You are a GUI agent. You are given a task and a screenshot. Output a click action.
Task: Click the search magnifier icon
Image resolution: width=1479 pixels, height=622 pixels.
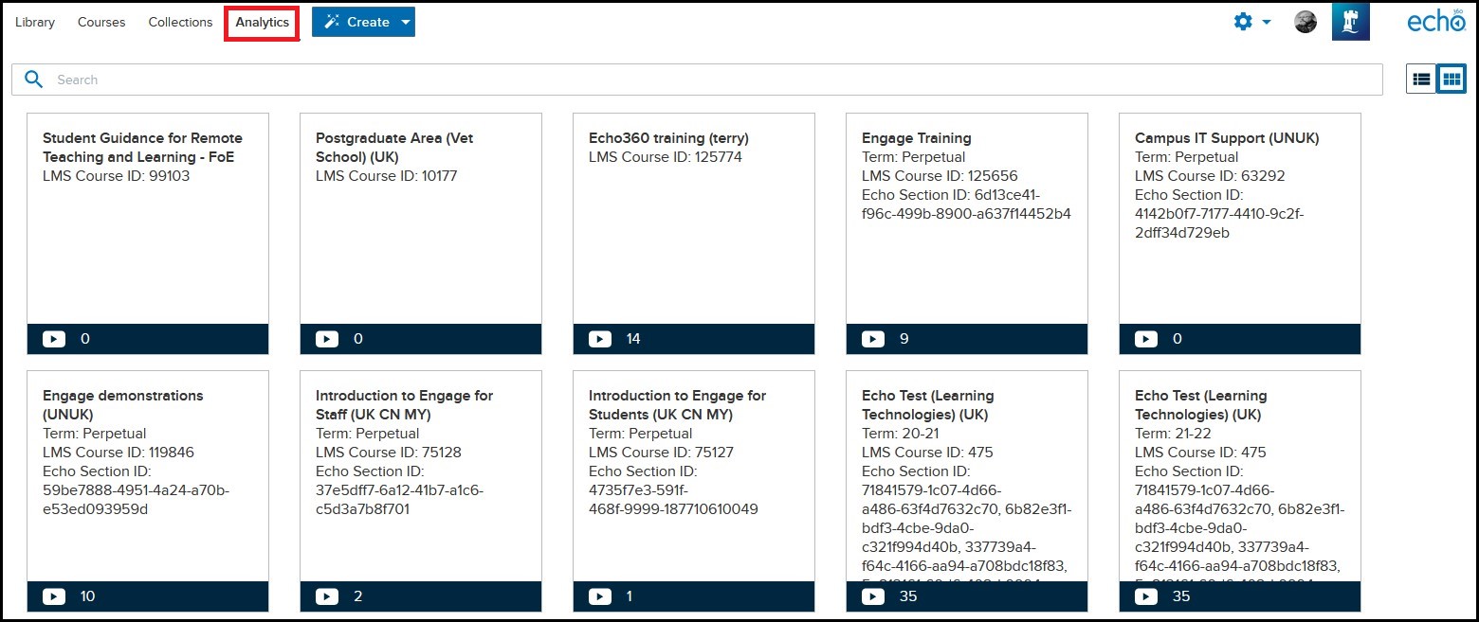click(33, 80)
